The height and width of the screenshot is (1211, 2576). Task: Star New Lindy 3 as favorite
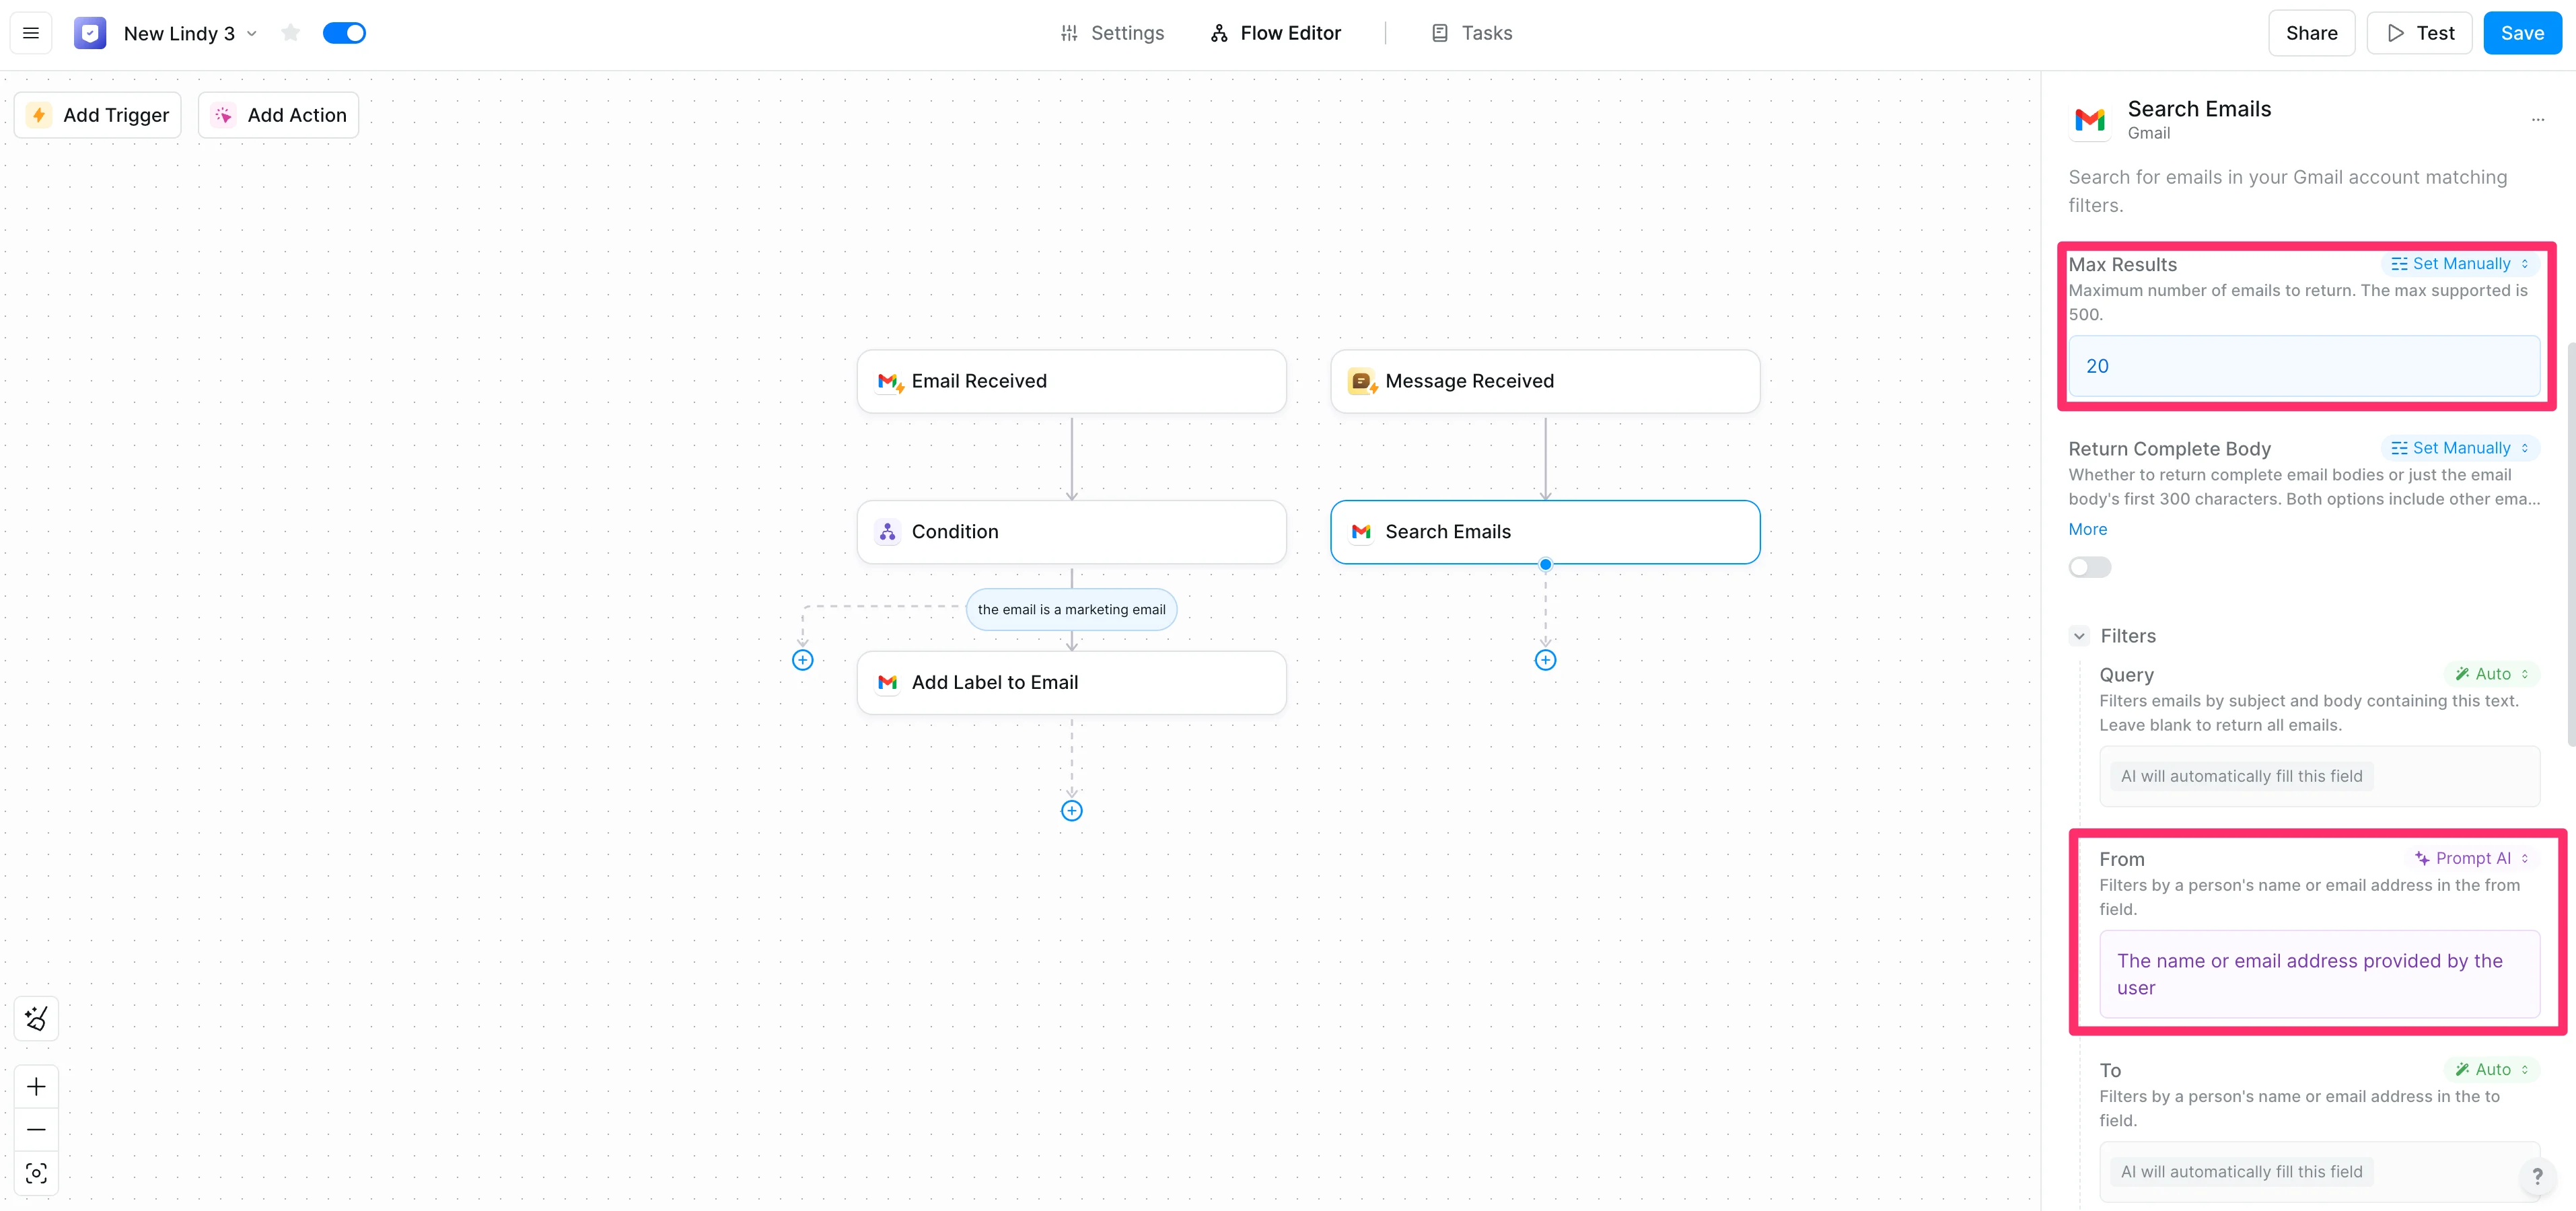pyautogui.click(x=291, y=33)
